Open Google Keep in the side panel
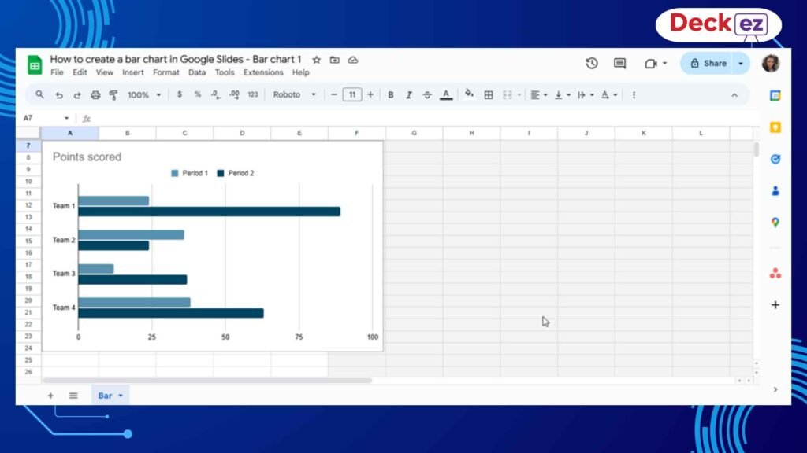This screenshot has width=807, height=453. click(x=775, y=126)
